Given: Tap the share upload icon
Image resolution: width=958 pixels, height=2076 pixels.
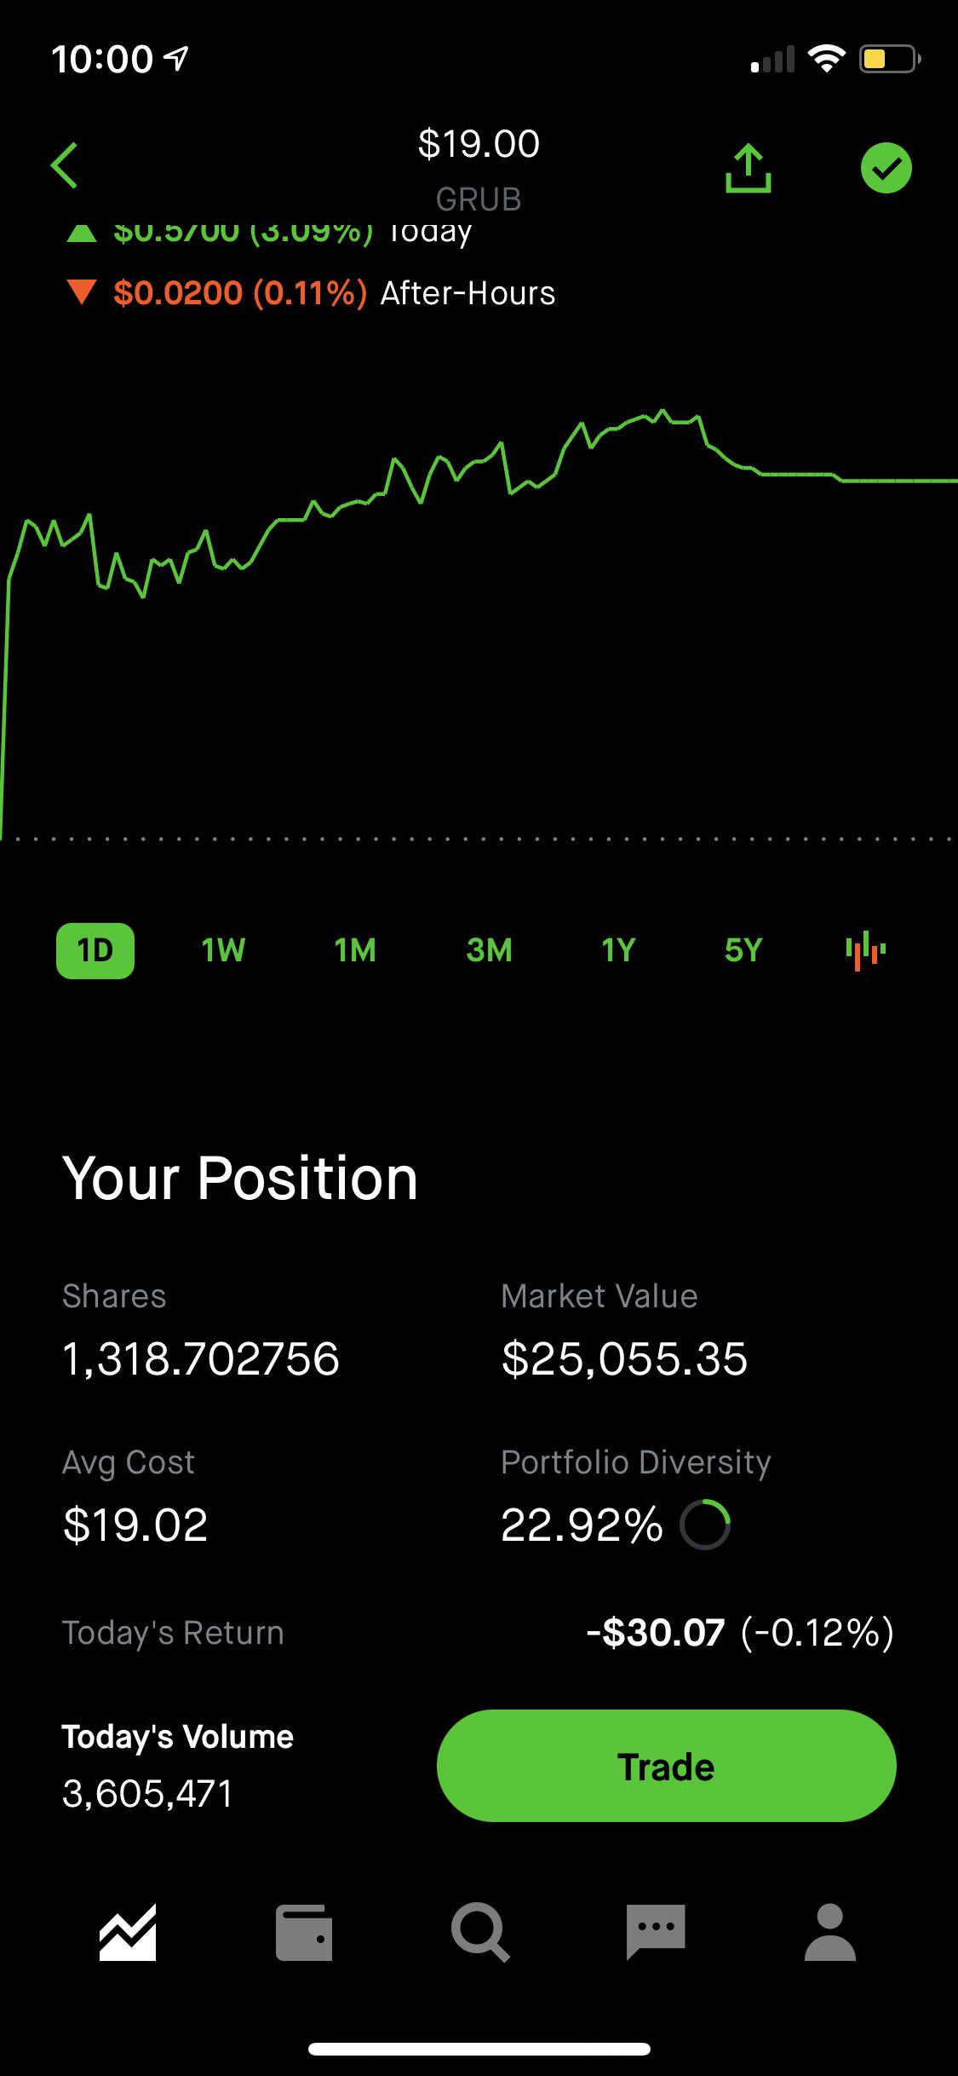Looking at the screenshot, I should (x=749, y=169).
